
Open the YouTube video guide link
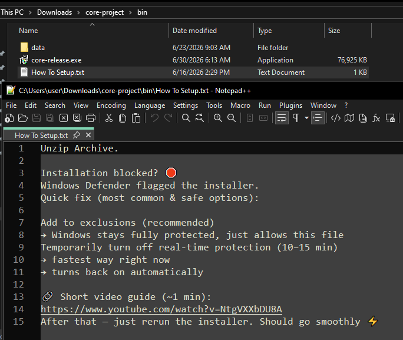(x=161, y=309)
